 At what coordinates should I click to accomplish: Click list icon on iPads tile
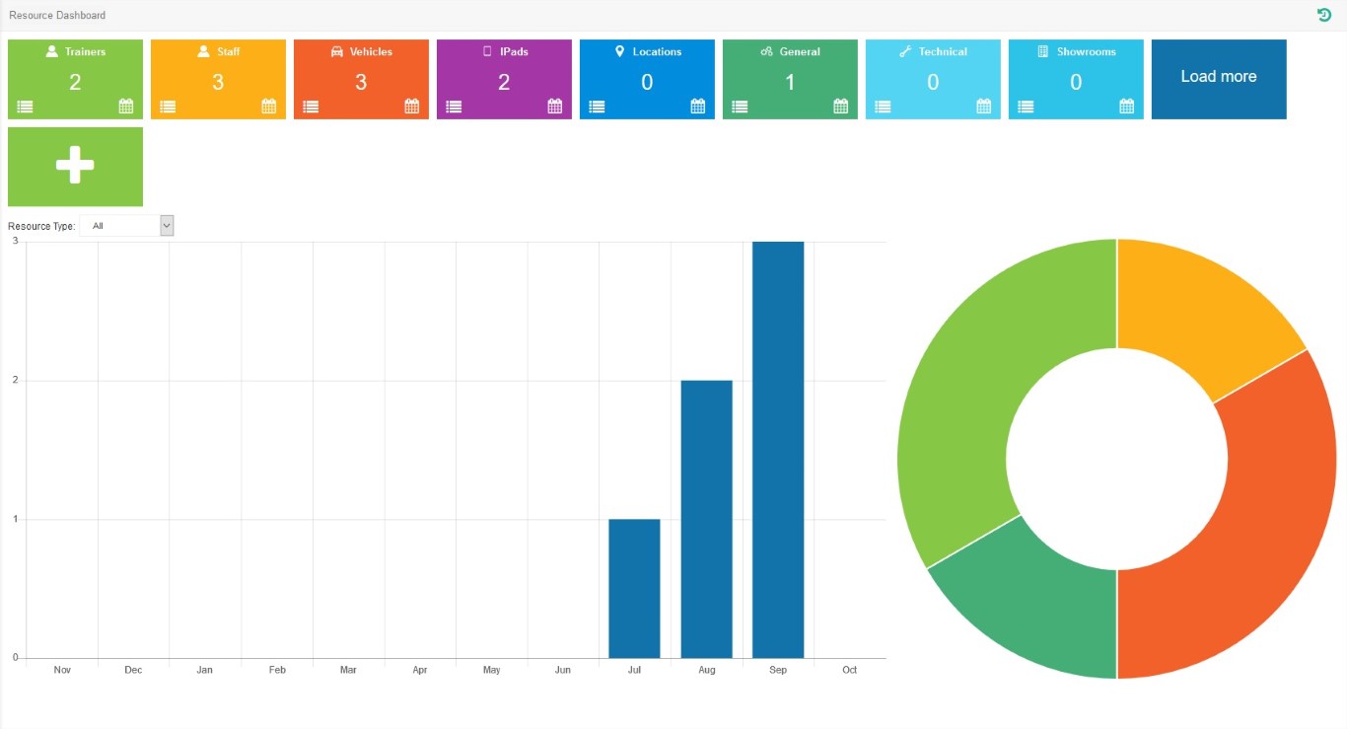[x=454, y=107]
